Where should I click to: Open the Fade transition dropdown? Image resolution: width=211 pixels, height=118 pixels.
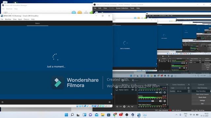click(x=178, y=88)
